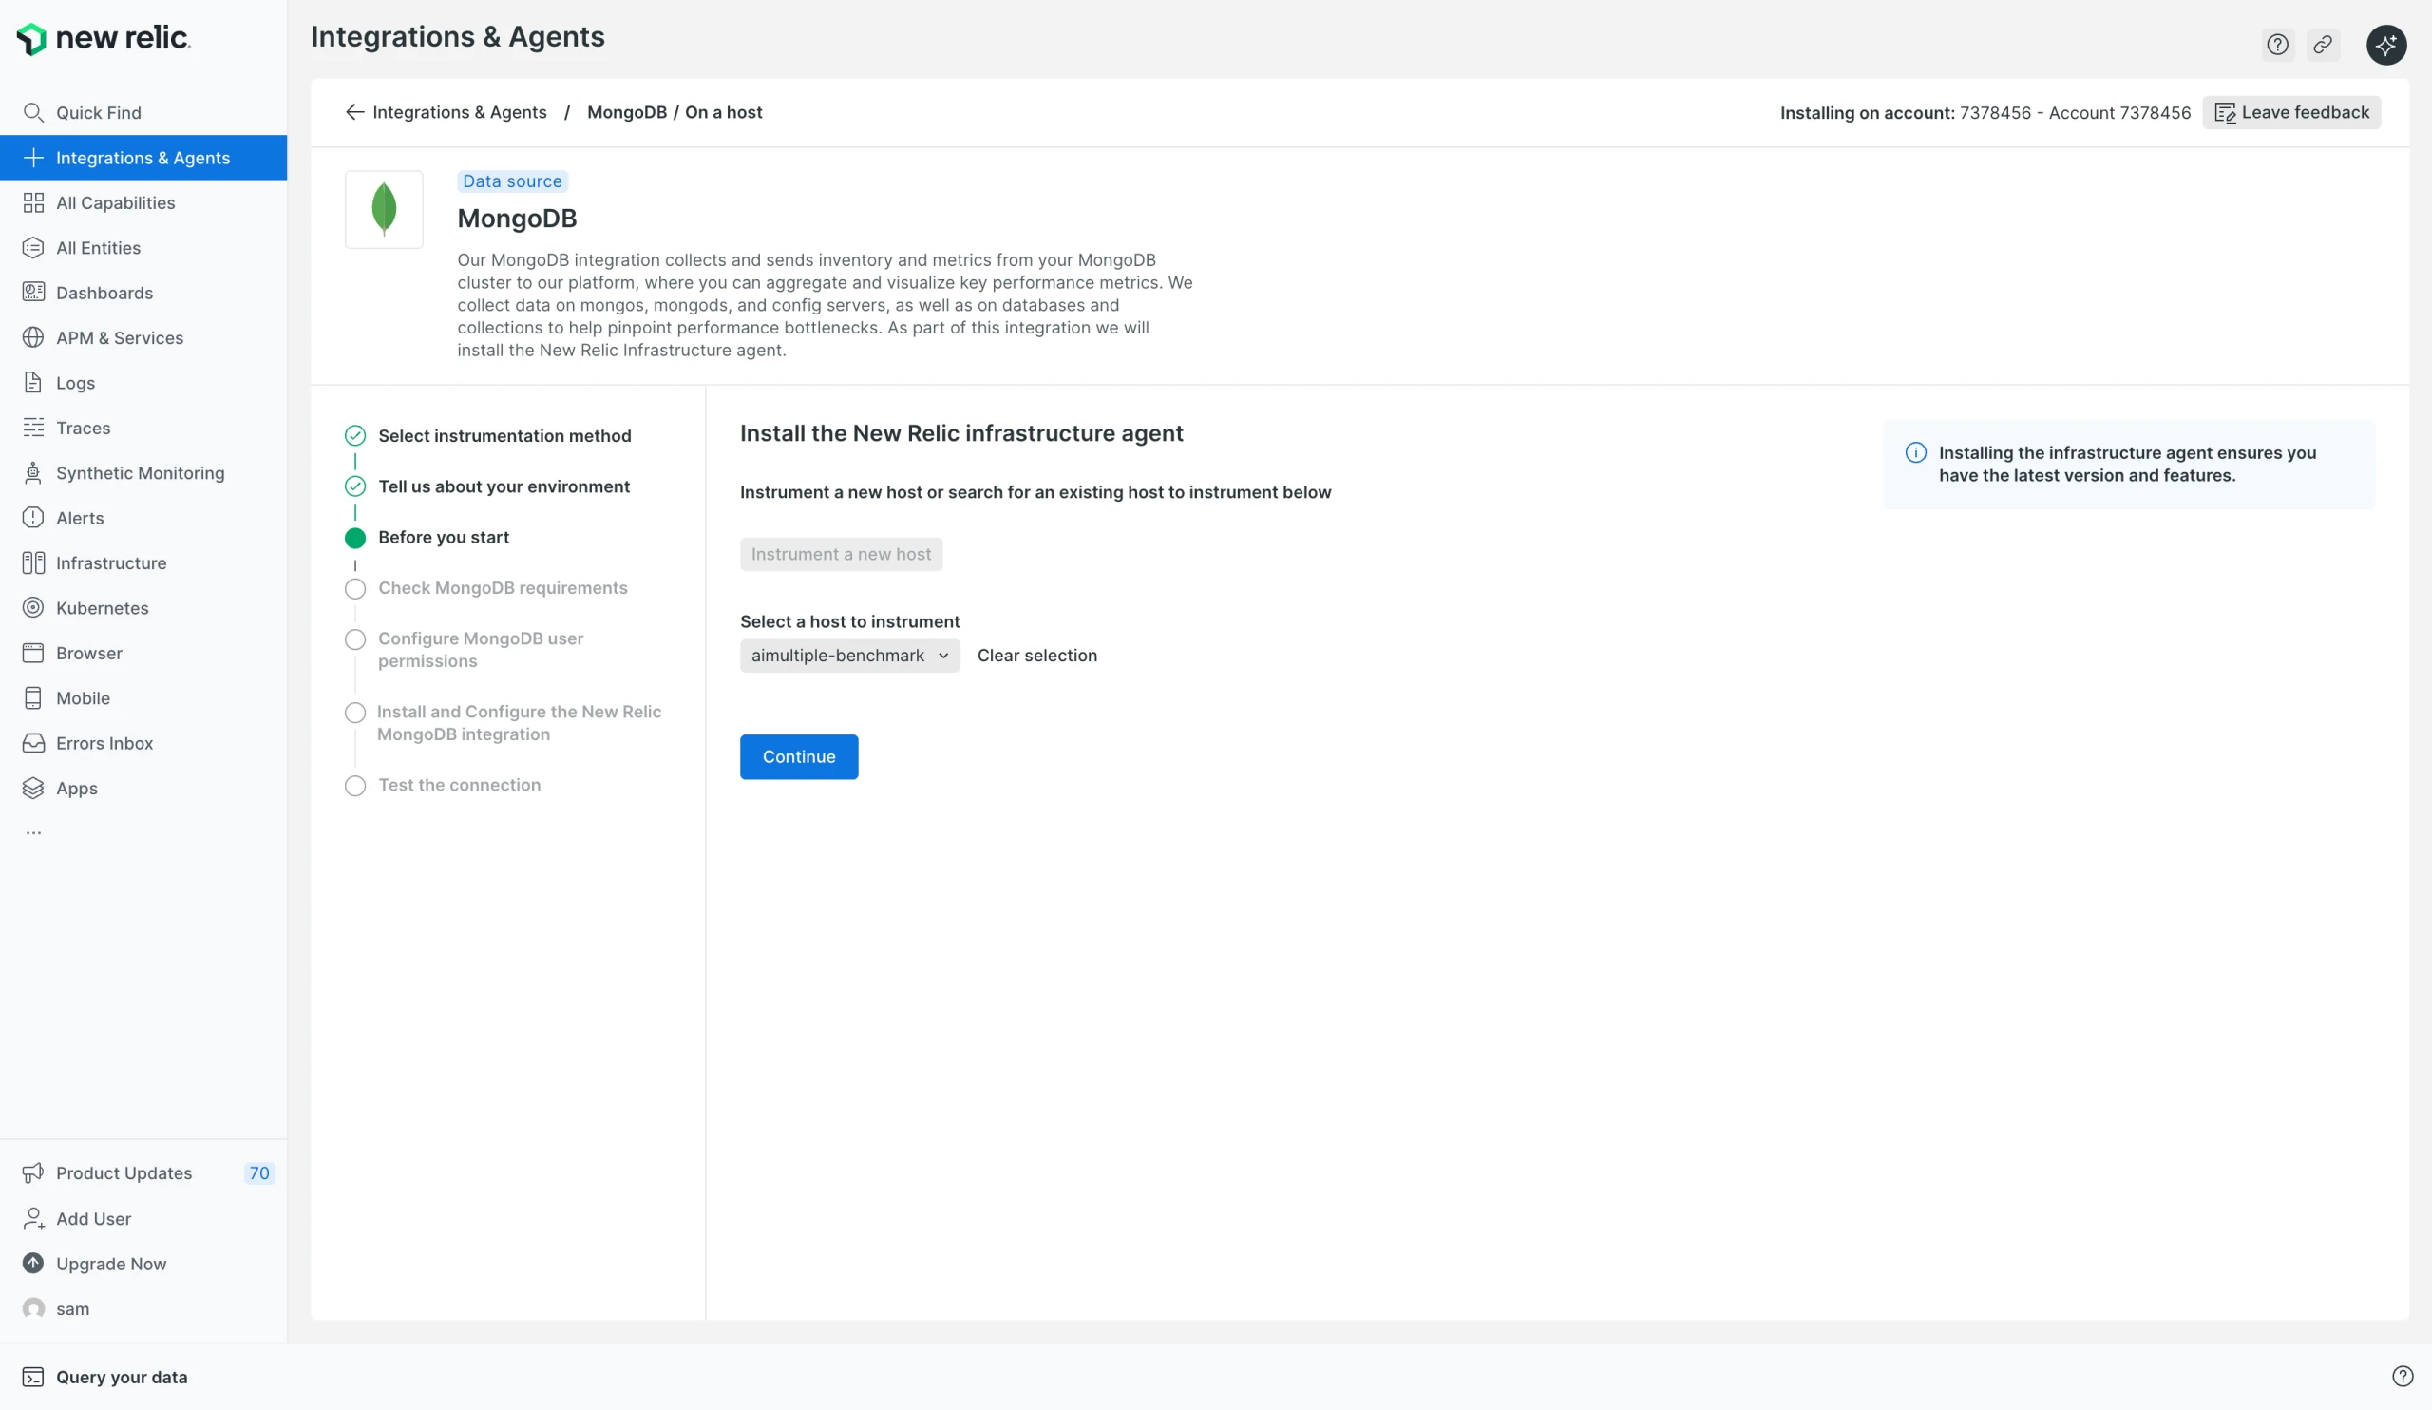Click the MongoDB leaf logo

384,209
